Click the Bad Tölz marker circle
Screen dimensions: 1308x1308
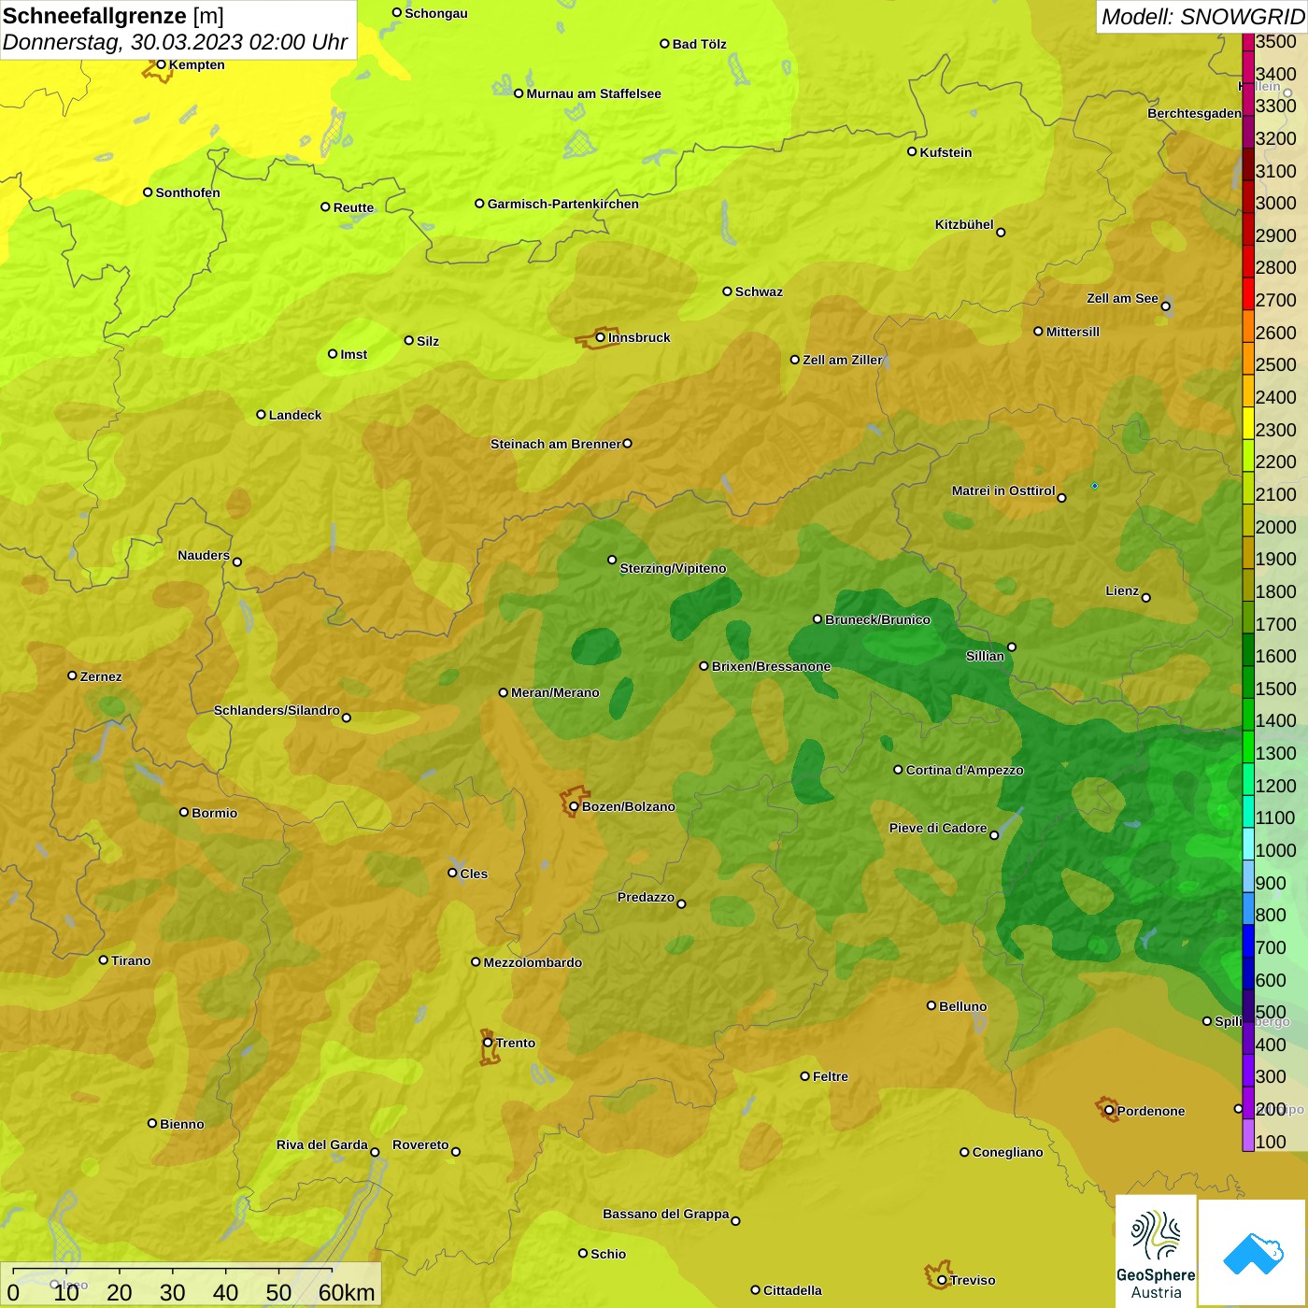click(x=664, y=43)
